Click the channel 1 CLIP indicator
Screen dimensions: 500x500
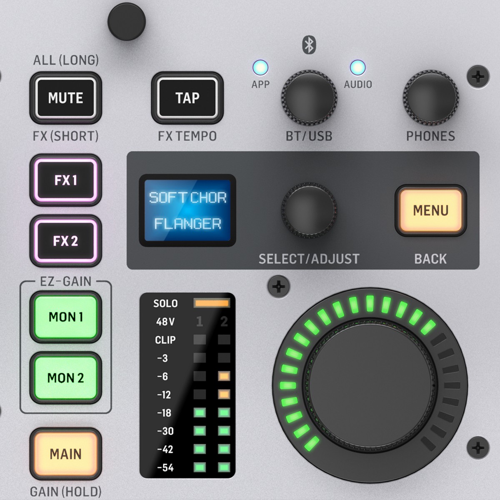click(200, 340)
